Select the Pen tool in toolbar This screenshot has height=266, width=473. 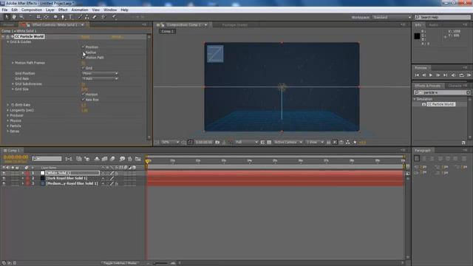pyautogui.click(x=63, y=17)
